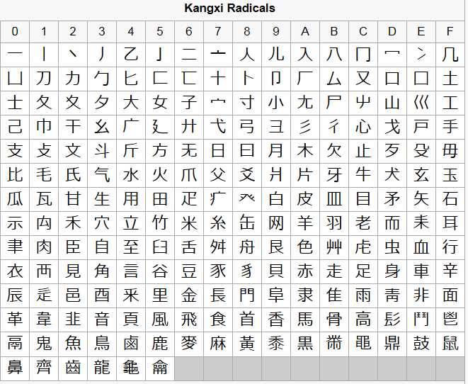The height and width of the screenshot is (384, 468).
Task: Click the radical 力 cell
Action: (73, 79)
